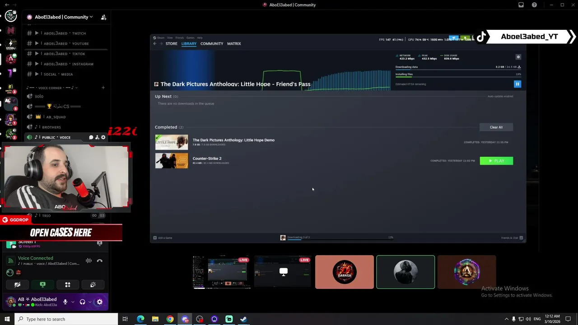The width and height of the screenshot is (578, 325).
Task: Toggle the Discord microphone mute
Action: pyautogui.click(x=65, y=302)
